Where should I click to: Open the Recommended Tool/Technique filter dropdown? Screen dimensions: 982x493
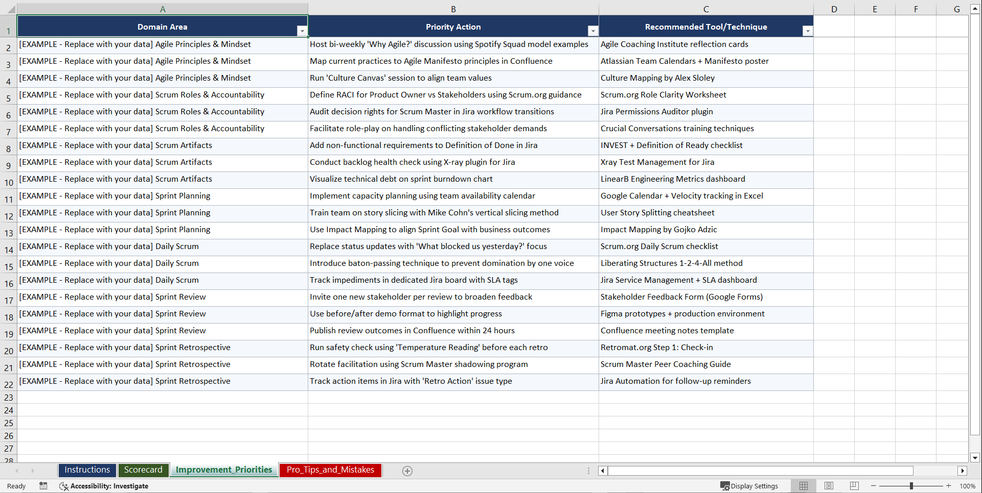click(x=808, y=31)
